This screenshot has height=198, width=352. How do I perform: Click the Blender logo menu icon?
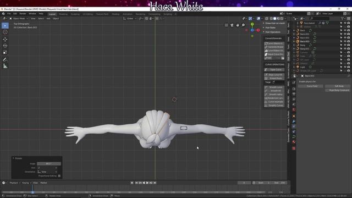(3, 14)
